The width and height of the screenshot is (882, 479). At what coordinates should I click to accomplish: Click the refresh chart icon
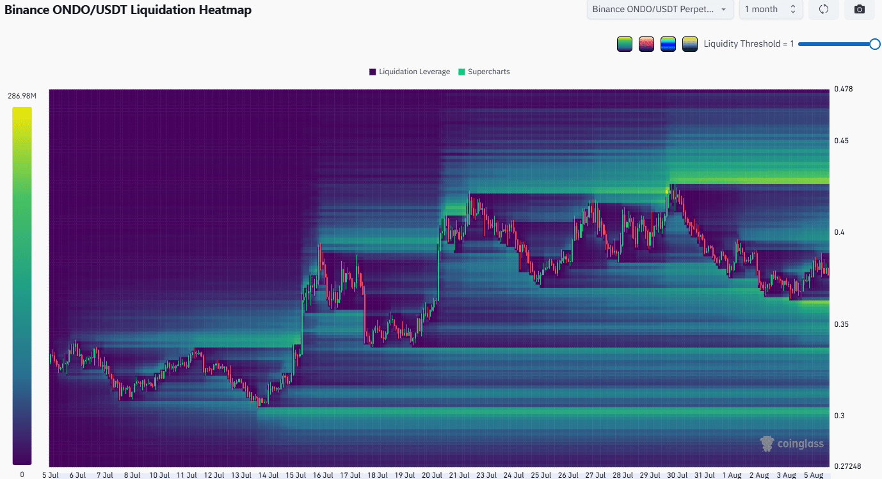[x=824, y=9]
